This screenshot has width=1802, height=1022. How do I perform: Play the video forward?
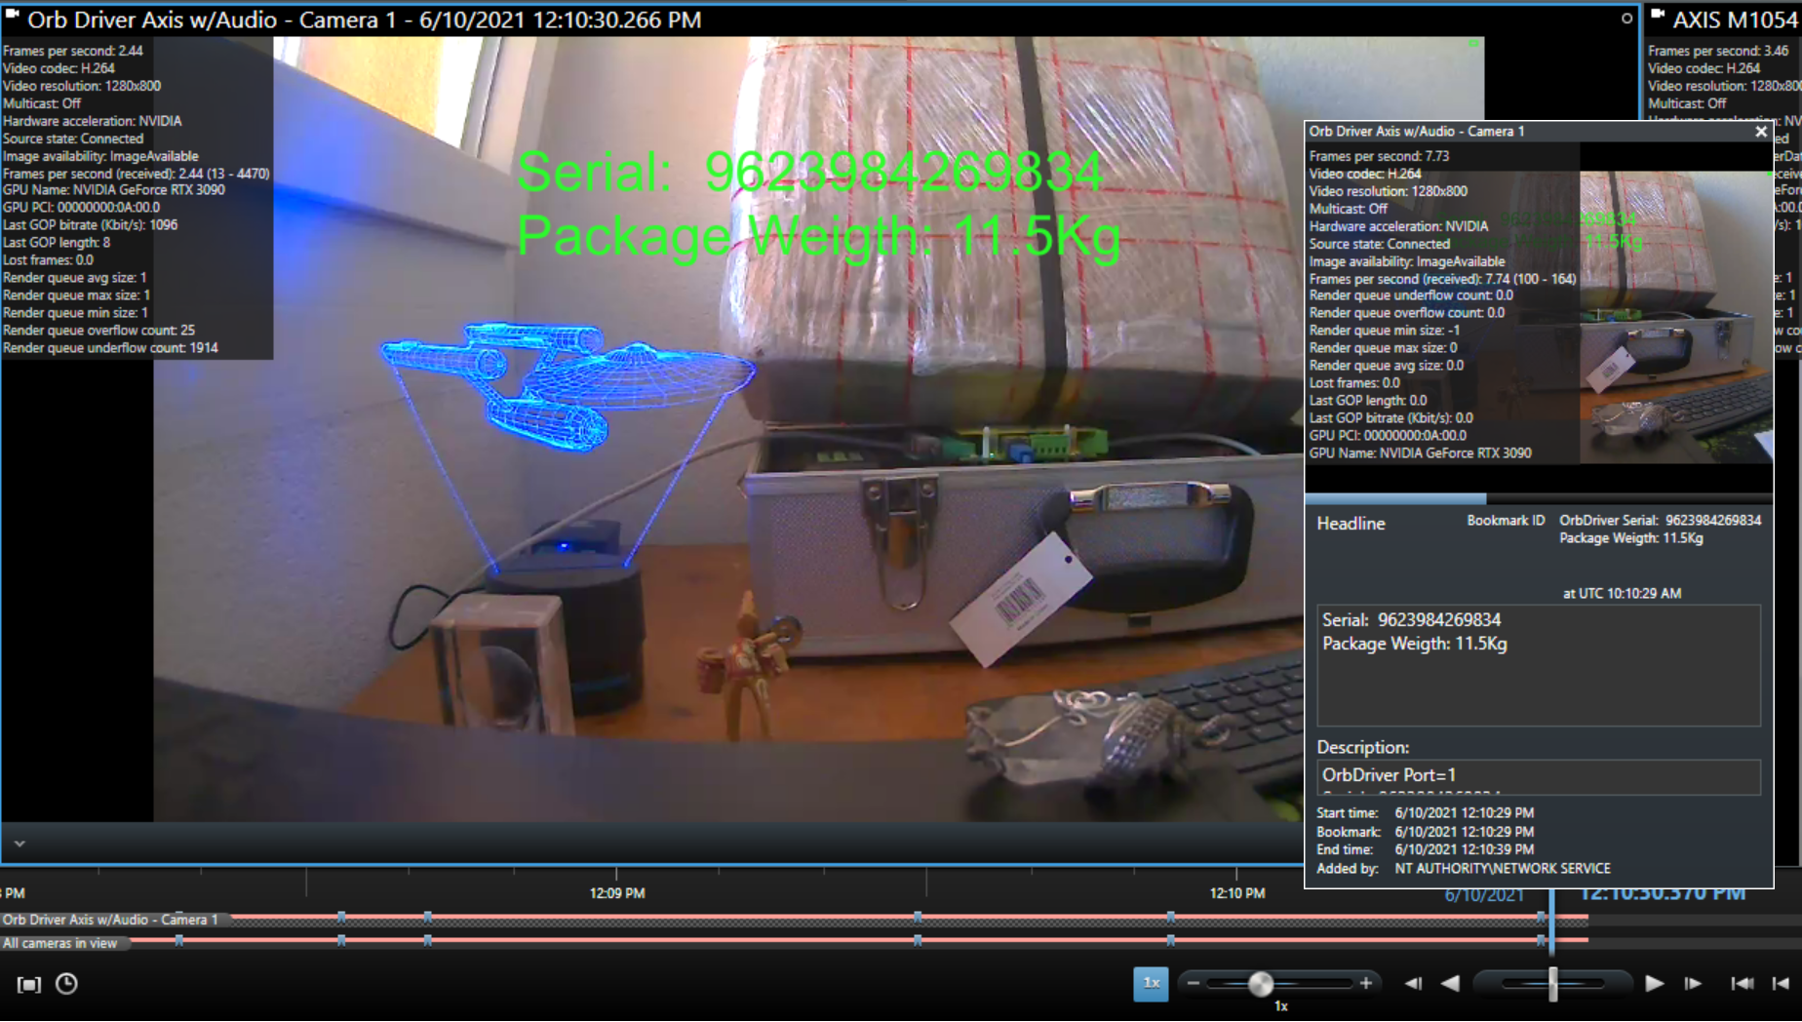point(1655,983)
